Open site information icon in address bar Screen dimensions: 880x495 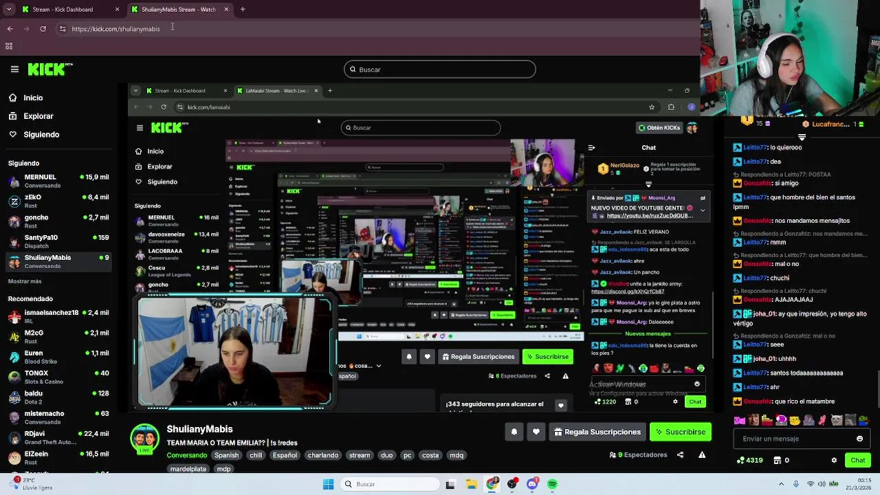click(63, 29)
